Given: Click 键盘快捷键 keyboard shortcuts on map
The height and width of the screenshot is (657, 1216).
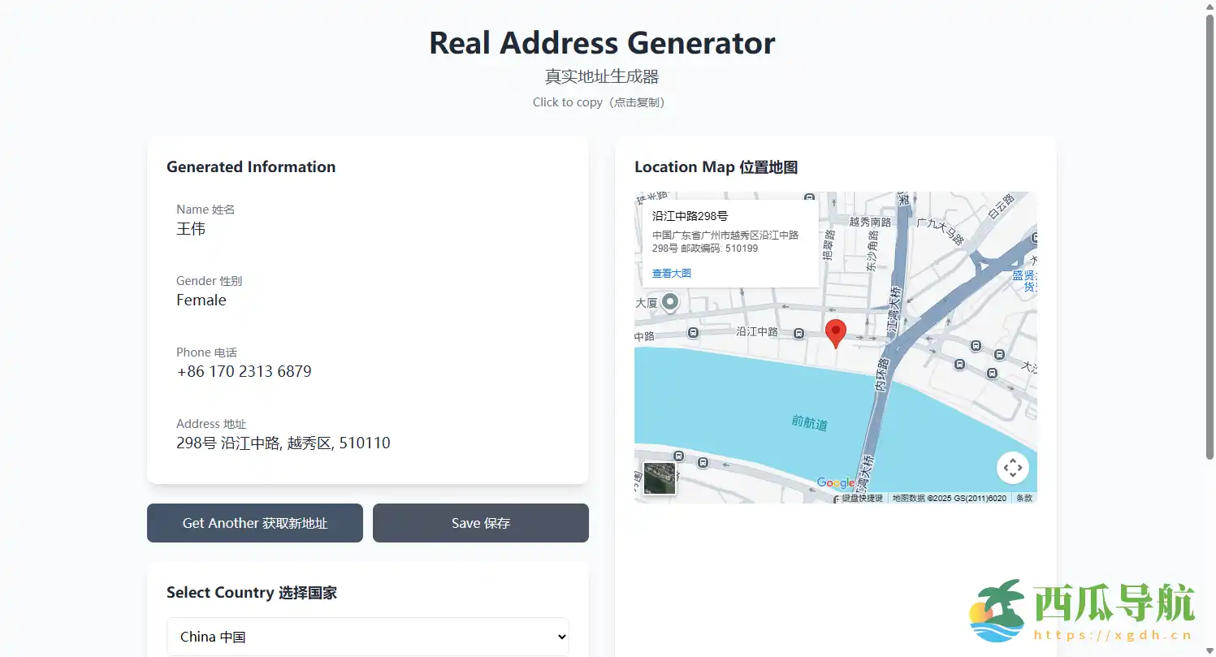Looking at the screenshot, I should coord(862,498).
